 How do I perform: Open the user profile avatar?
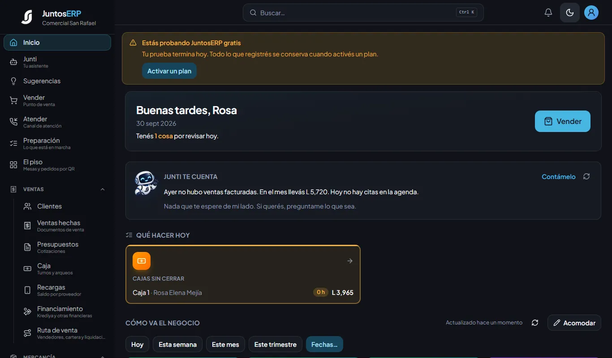(591, 13)
